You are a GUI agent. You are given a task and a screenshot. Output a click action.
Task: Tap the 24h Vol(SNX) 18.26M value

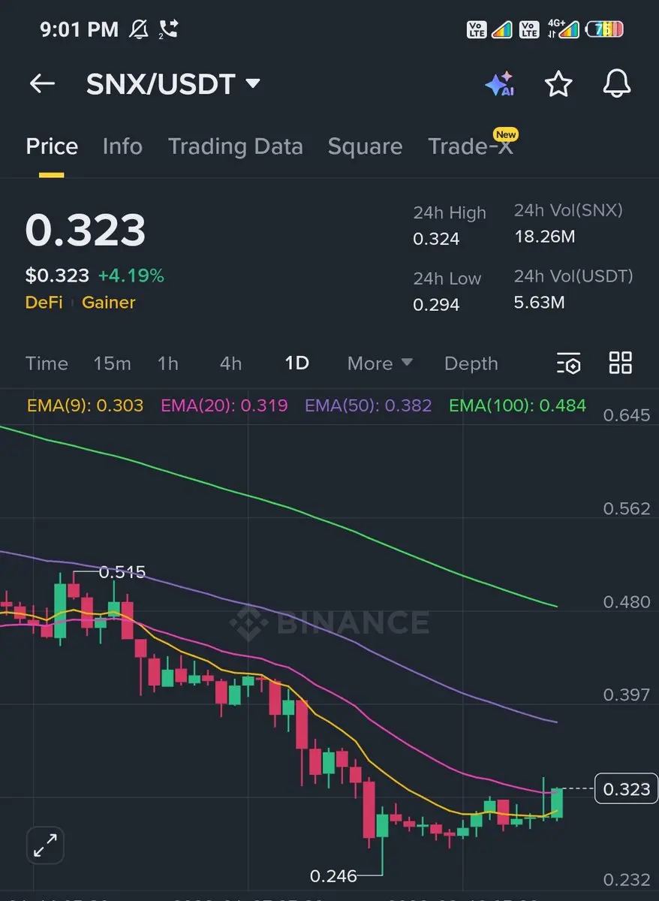(545, 237)
